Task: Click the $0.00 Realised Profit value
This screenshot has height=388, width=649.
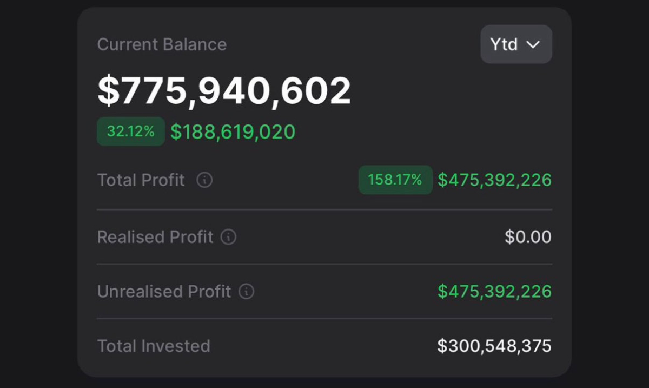Action: (x=528, y=236)
